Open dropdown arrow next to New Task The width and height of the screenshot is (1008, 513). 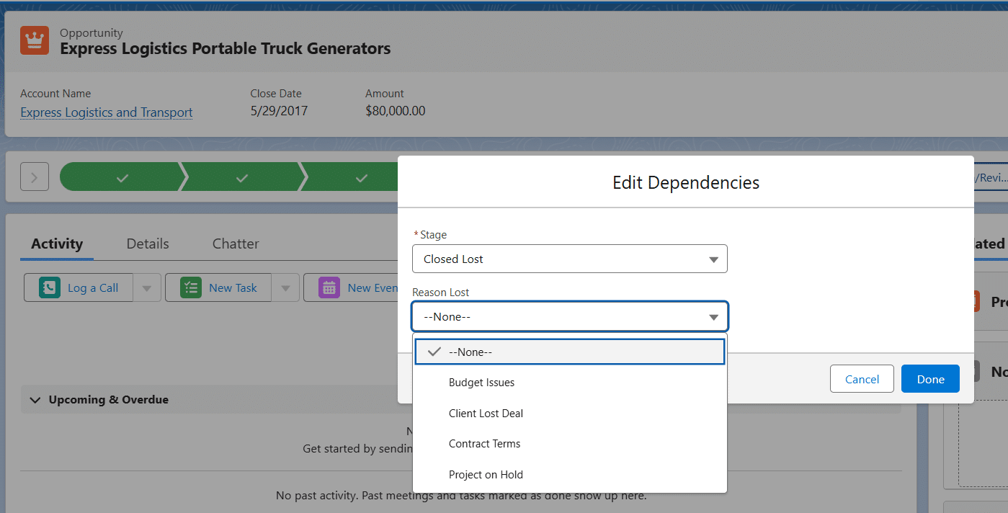click(x=285, y=287)
